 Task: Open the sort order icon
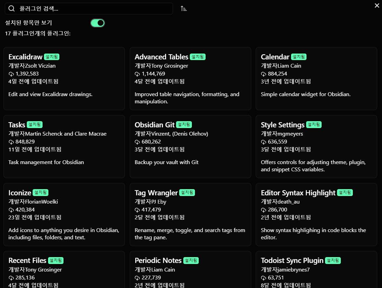pos(183,9)
